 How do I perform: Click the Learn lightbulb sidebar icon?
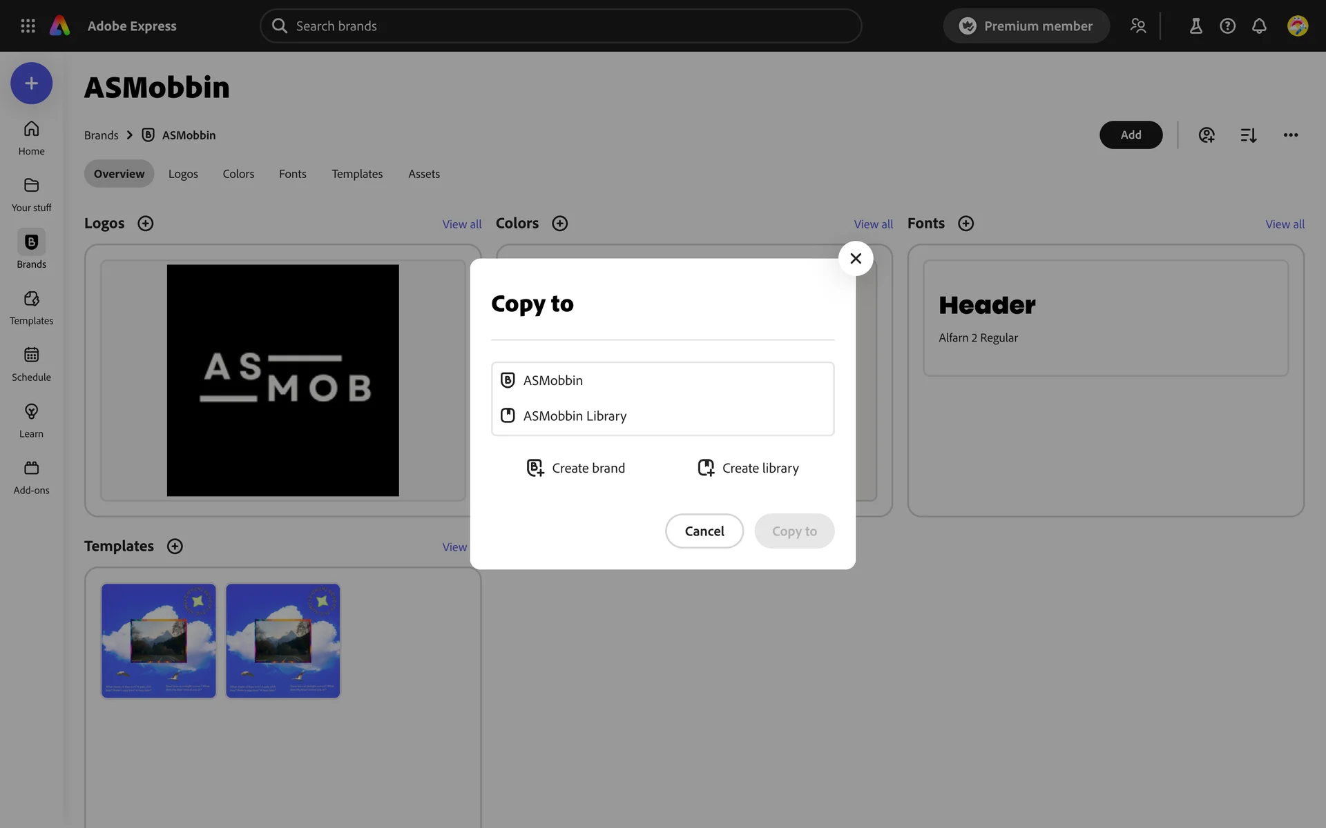pyautogui.click(x=31, y=412)
